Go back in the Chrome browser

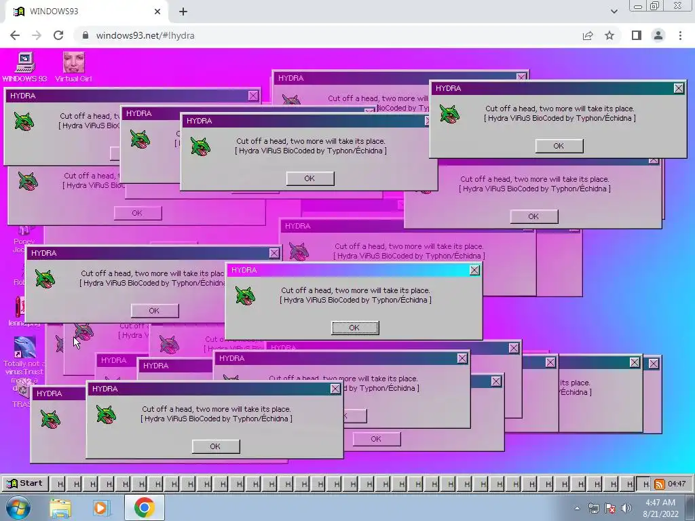click(x=15, y=35)
